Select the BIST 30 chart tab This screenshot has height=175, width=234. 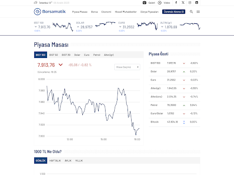pyautogui.click(x=66, y=55)
